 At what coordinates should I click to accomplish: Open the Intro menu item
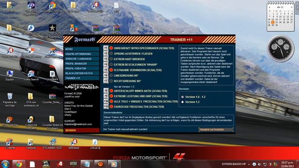click(82, 49)
